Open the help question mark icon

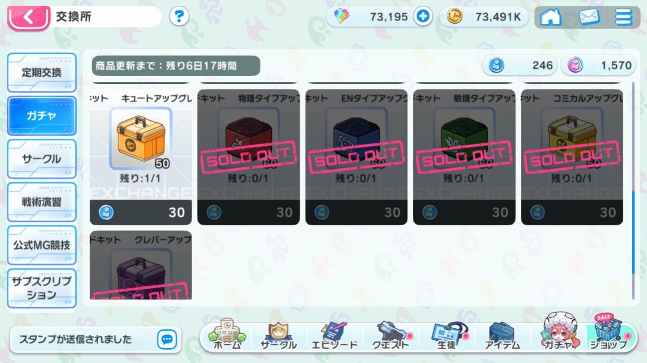point(179,17)
